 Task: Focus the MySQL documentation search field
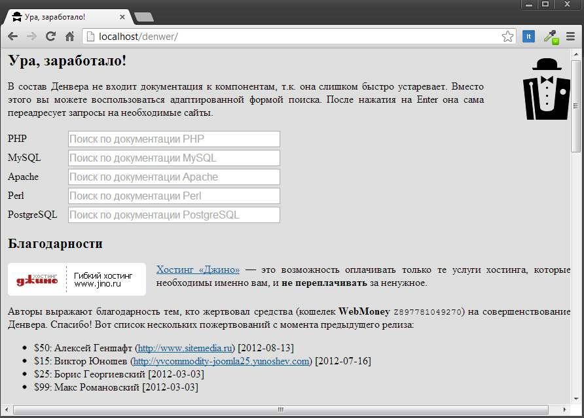pos(174,158)
